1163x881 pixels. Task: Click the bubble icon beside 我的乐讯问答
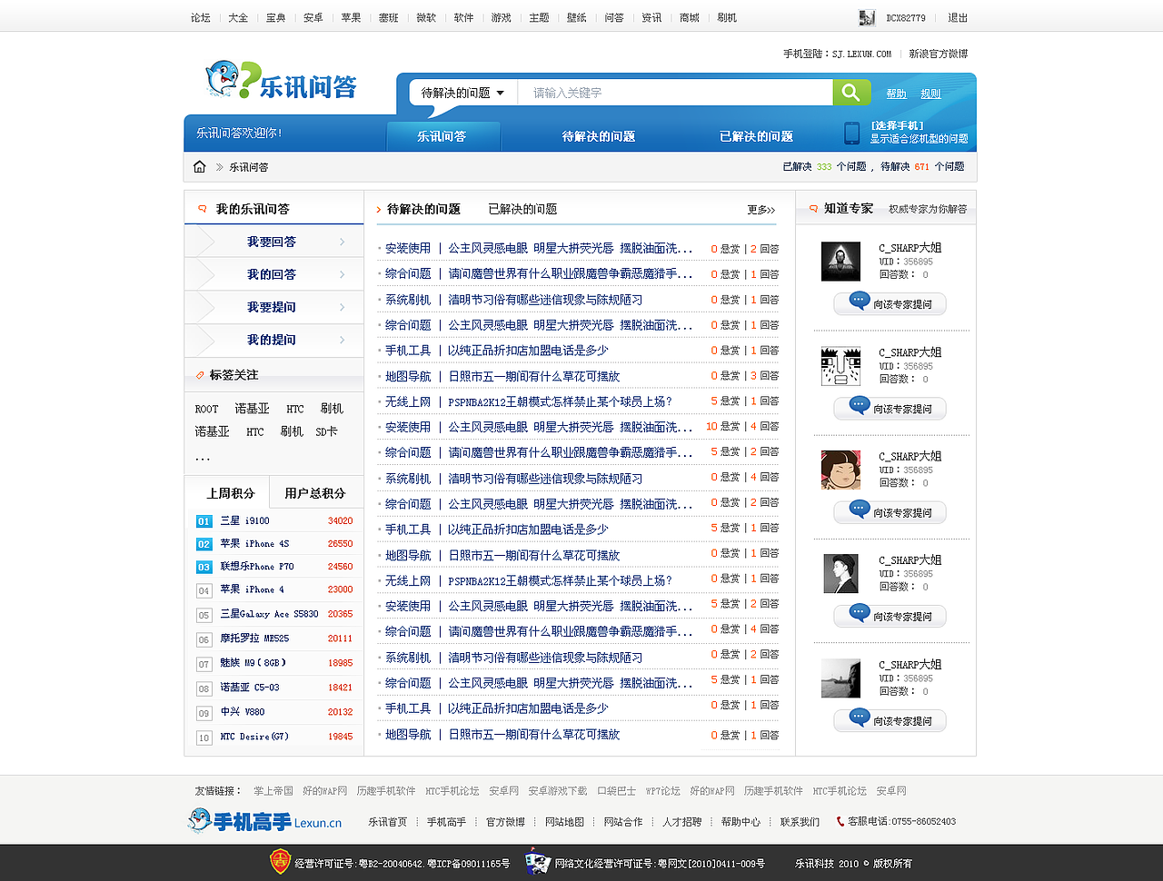tap(201, 208)
